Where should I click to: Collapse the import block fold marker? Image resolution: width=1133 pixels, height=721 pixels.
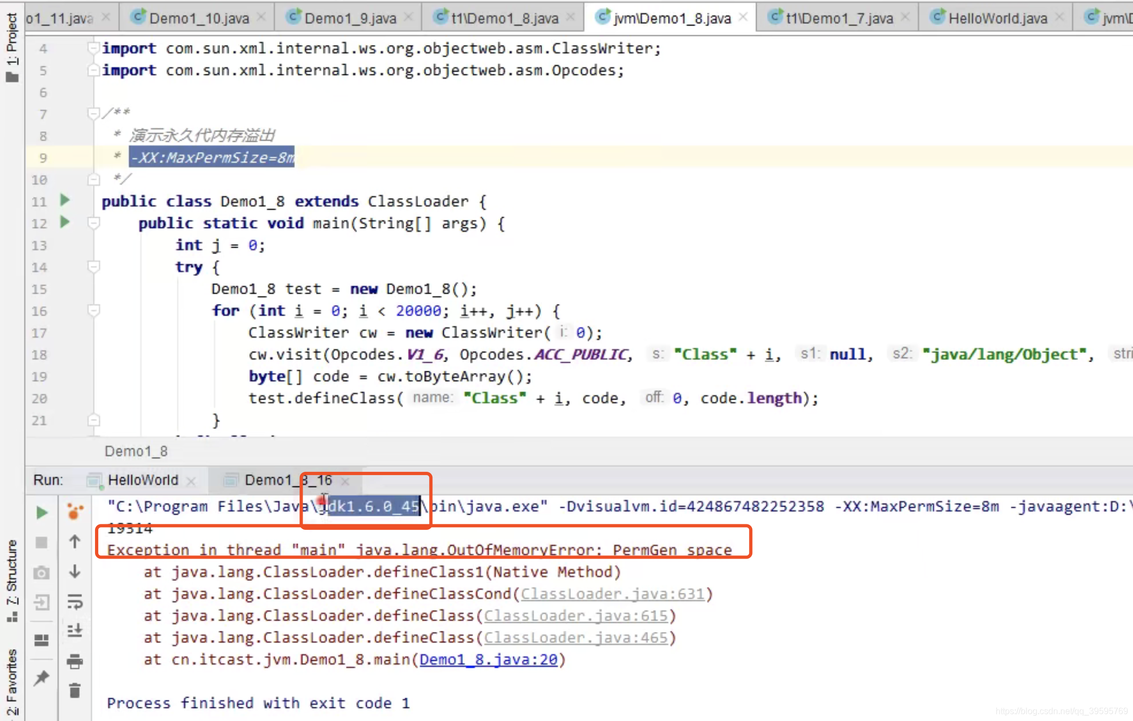(93, 48)
